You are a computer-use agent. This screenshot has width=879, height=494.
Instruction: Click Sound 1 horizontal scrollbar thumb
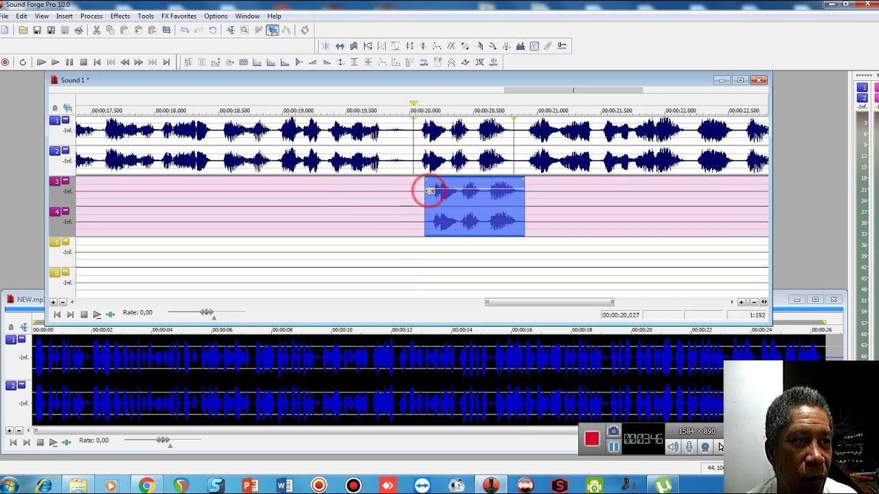click(x=549, y=302)
